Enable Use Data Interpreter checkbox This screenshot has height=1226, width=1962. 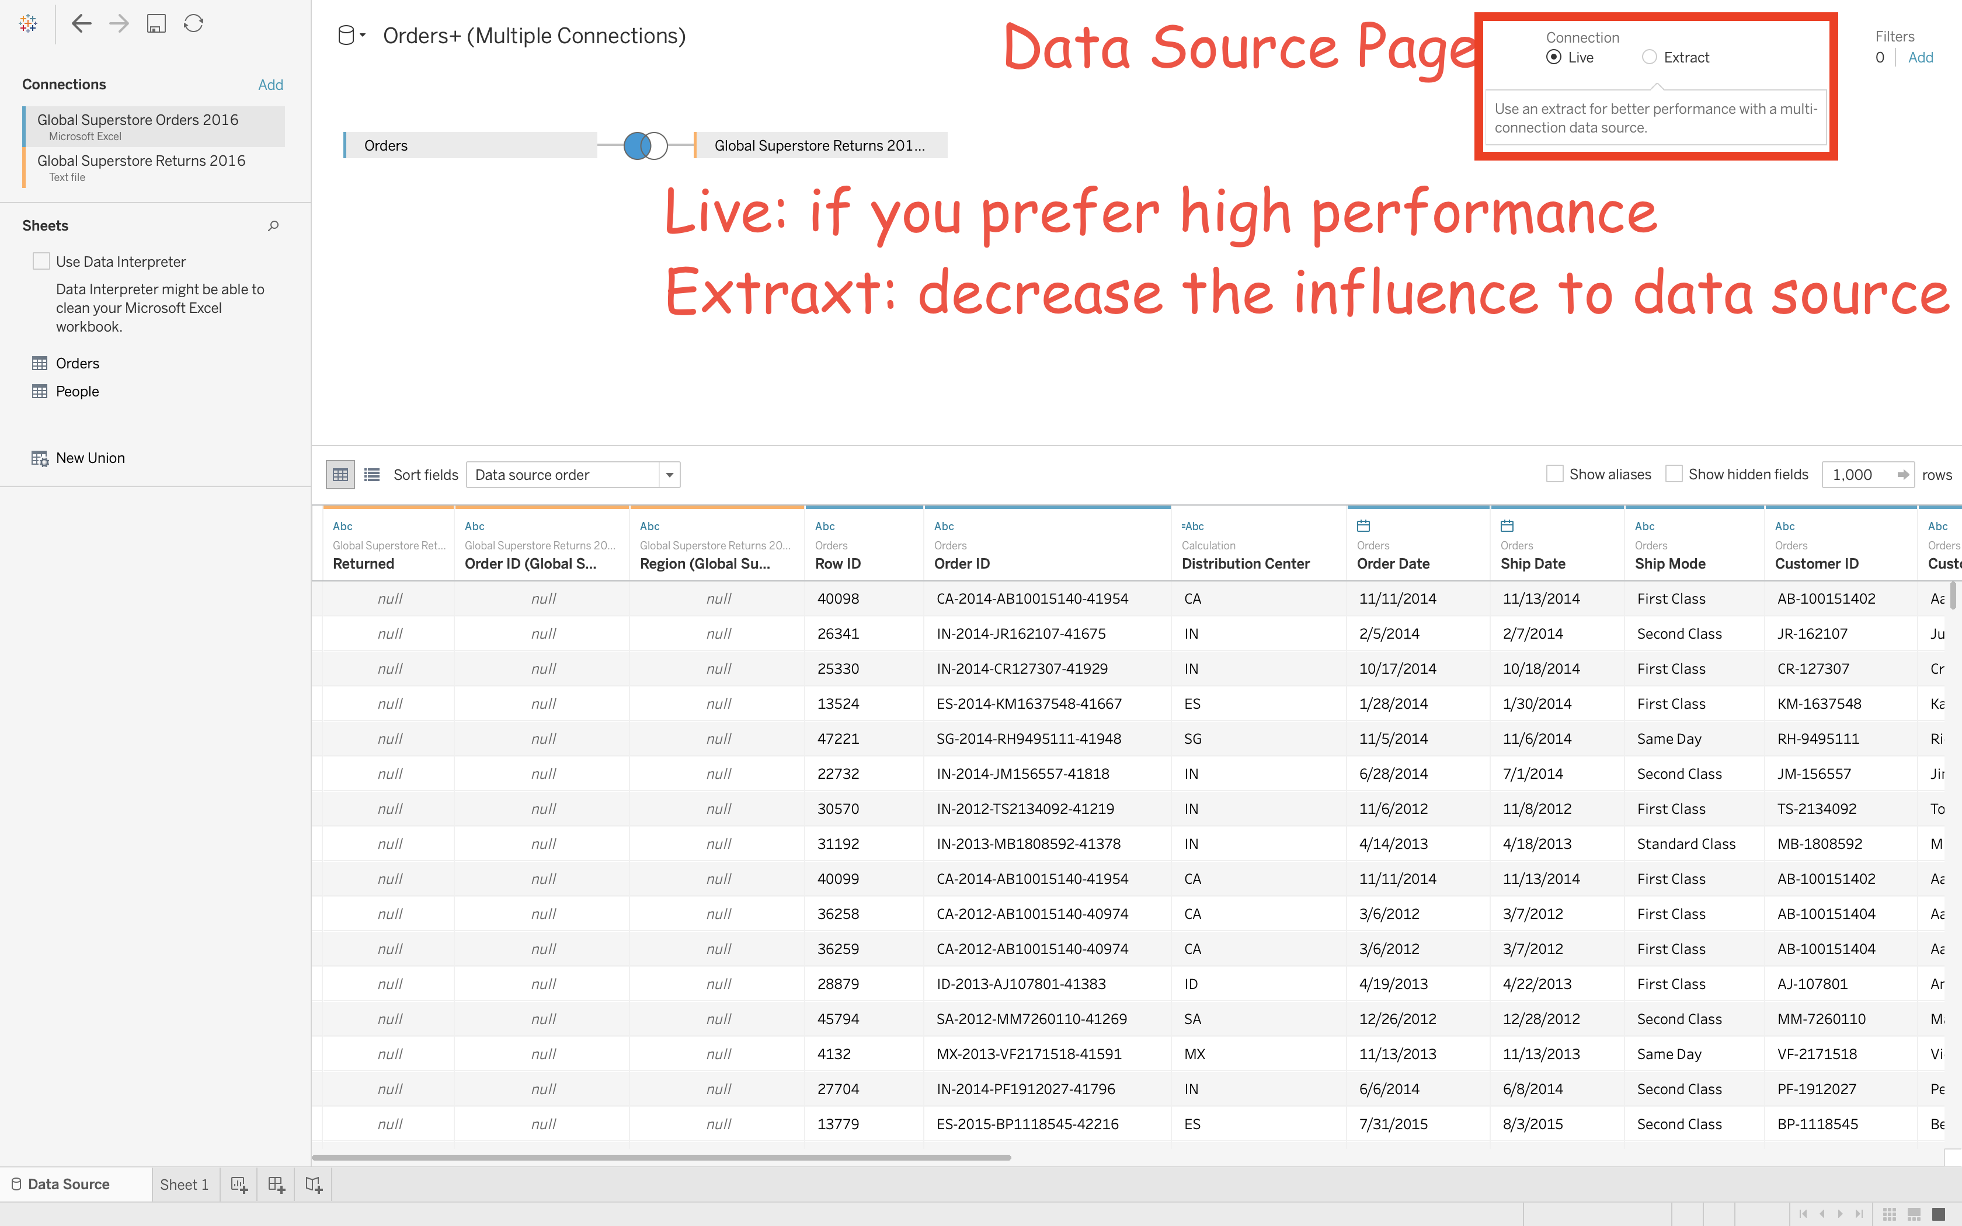pyautogui.click(x=41, y=261)
